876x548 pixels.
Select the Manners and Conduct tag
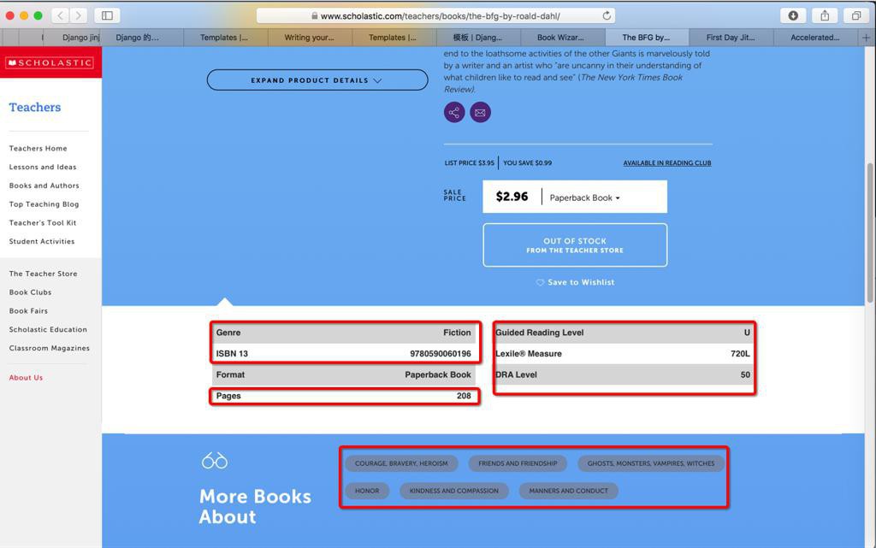tap(568, 491)
